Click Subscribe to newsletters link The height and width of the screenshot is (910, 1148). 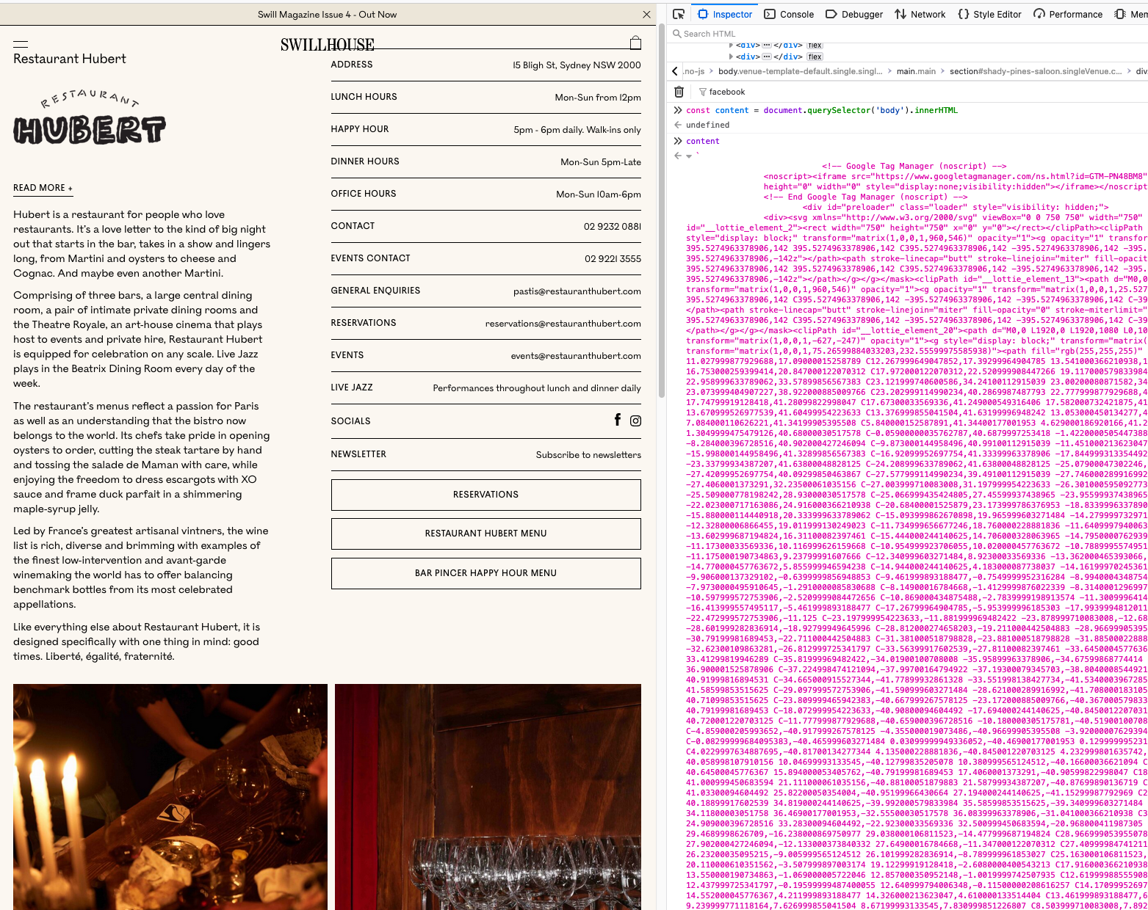click(588, 455)
